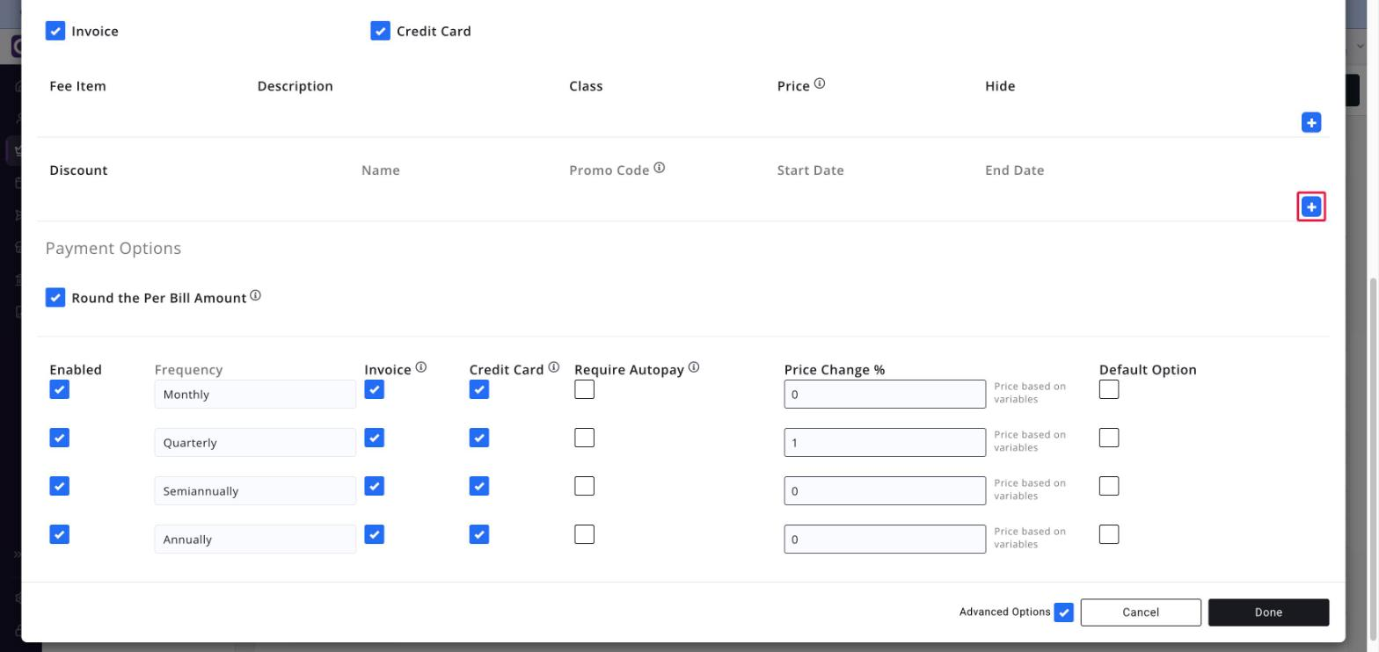The height and width of the screenshot is (652, 1379).
Task: Toggle Round the Per Bill Amount checkbox
Action: pyautogui.click(x=55, y=298)
